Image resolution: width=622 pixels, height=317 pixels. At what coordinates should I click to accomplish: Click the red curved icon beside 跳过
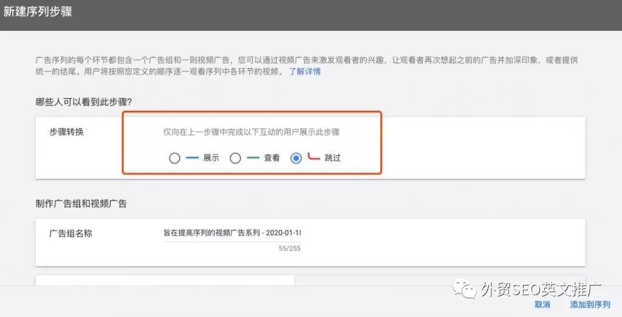coord(313,158)
